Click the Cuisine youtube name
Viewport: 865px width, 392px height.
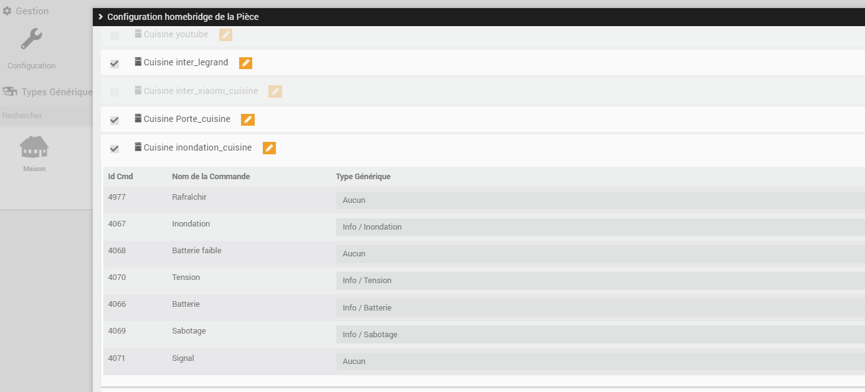click(176, 34)
